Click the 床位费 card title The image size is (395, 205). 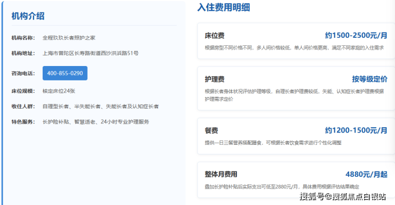point(215,36)
